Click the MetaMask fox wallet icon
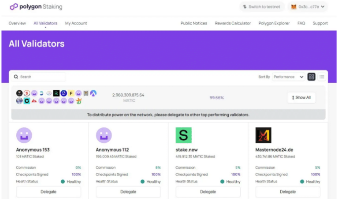344x199 pixels. pos(294,7)
